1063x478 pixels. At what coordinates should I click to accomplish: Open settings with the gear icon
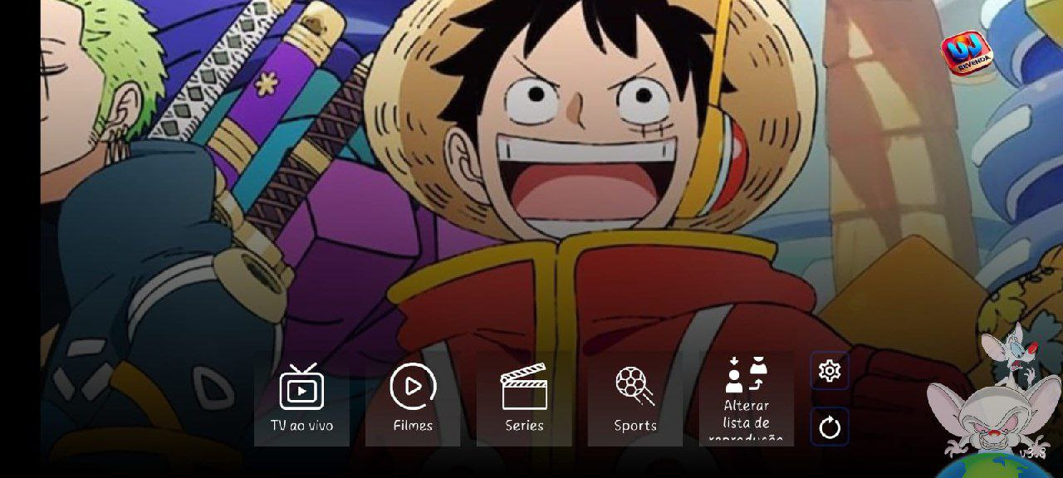(x=830, y=371)
